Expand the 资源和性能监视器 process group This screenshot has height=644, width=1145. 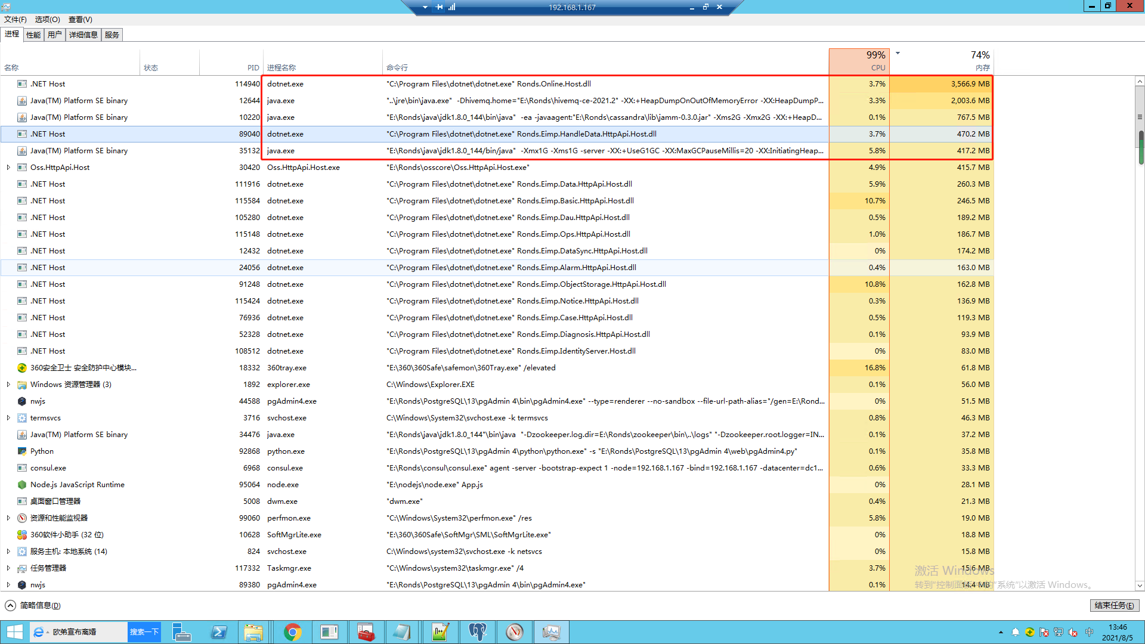pos(8,518)
